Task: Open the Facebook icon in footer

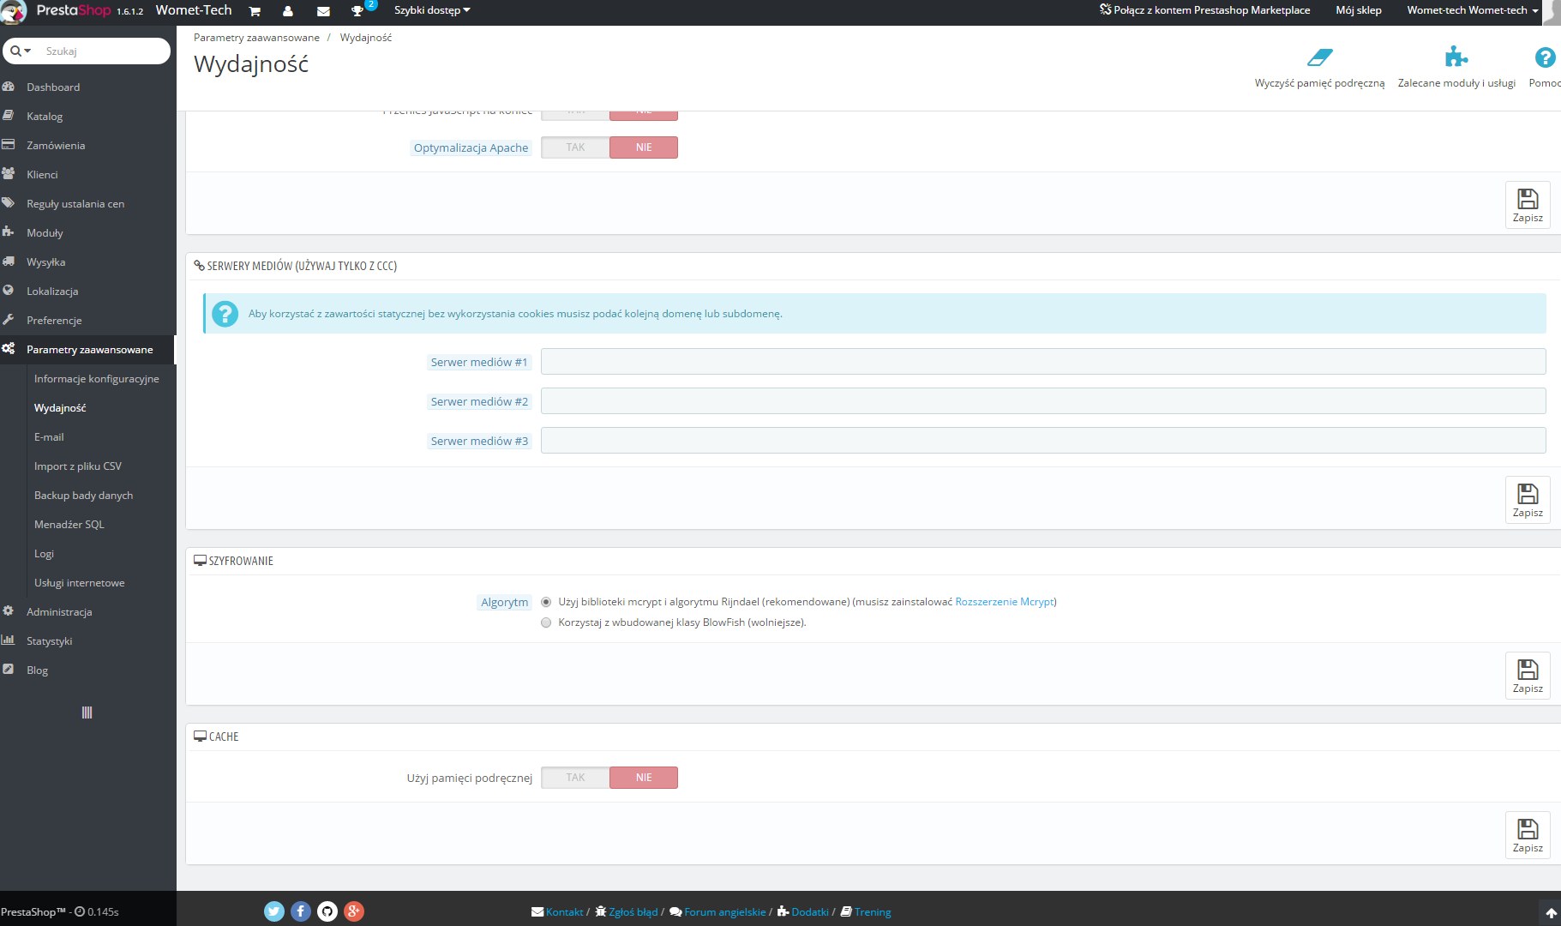Action: pos(301,911)
